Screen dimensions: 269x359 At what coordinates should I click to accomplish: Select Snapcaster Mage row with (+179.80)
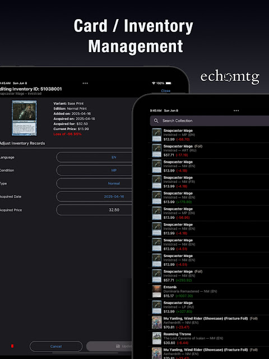point(208,197)
